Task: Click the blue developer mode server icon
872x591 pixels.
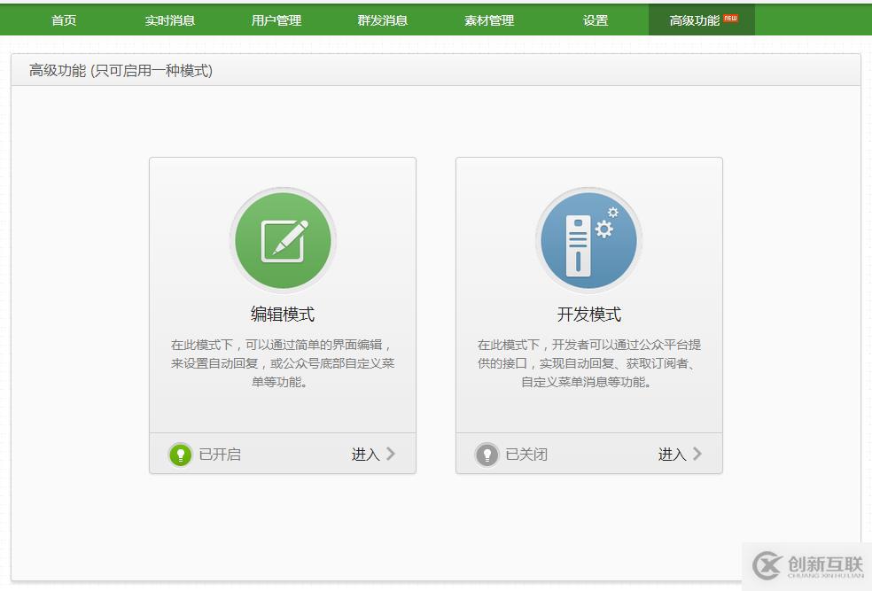Action: point(589,239)
